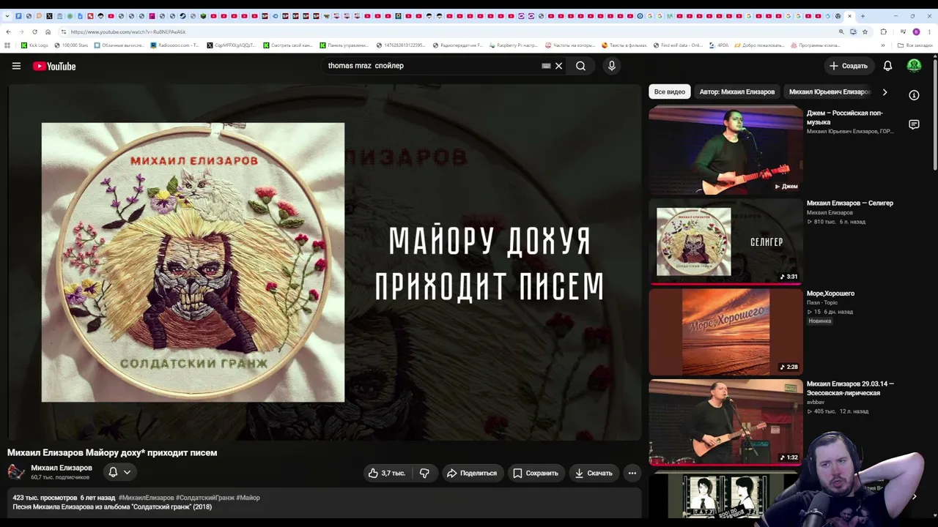Screen dimensions: 938x527
Task: Install app icon in the address bar
Action: point(853,31)
